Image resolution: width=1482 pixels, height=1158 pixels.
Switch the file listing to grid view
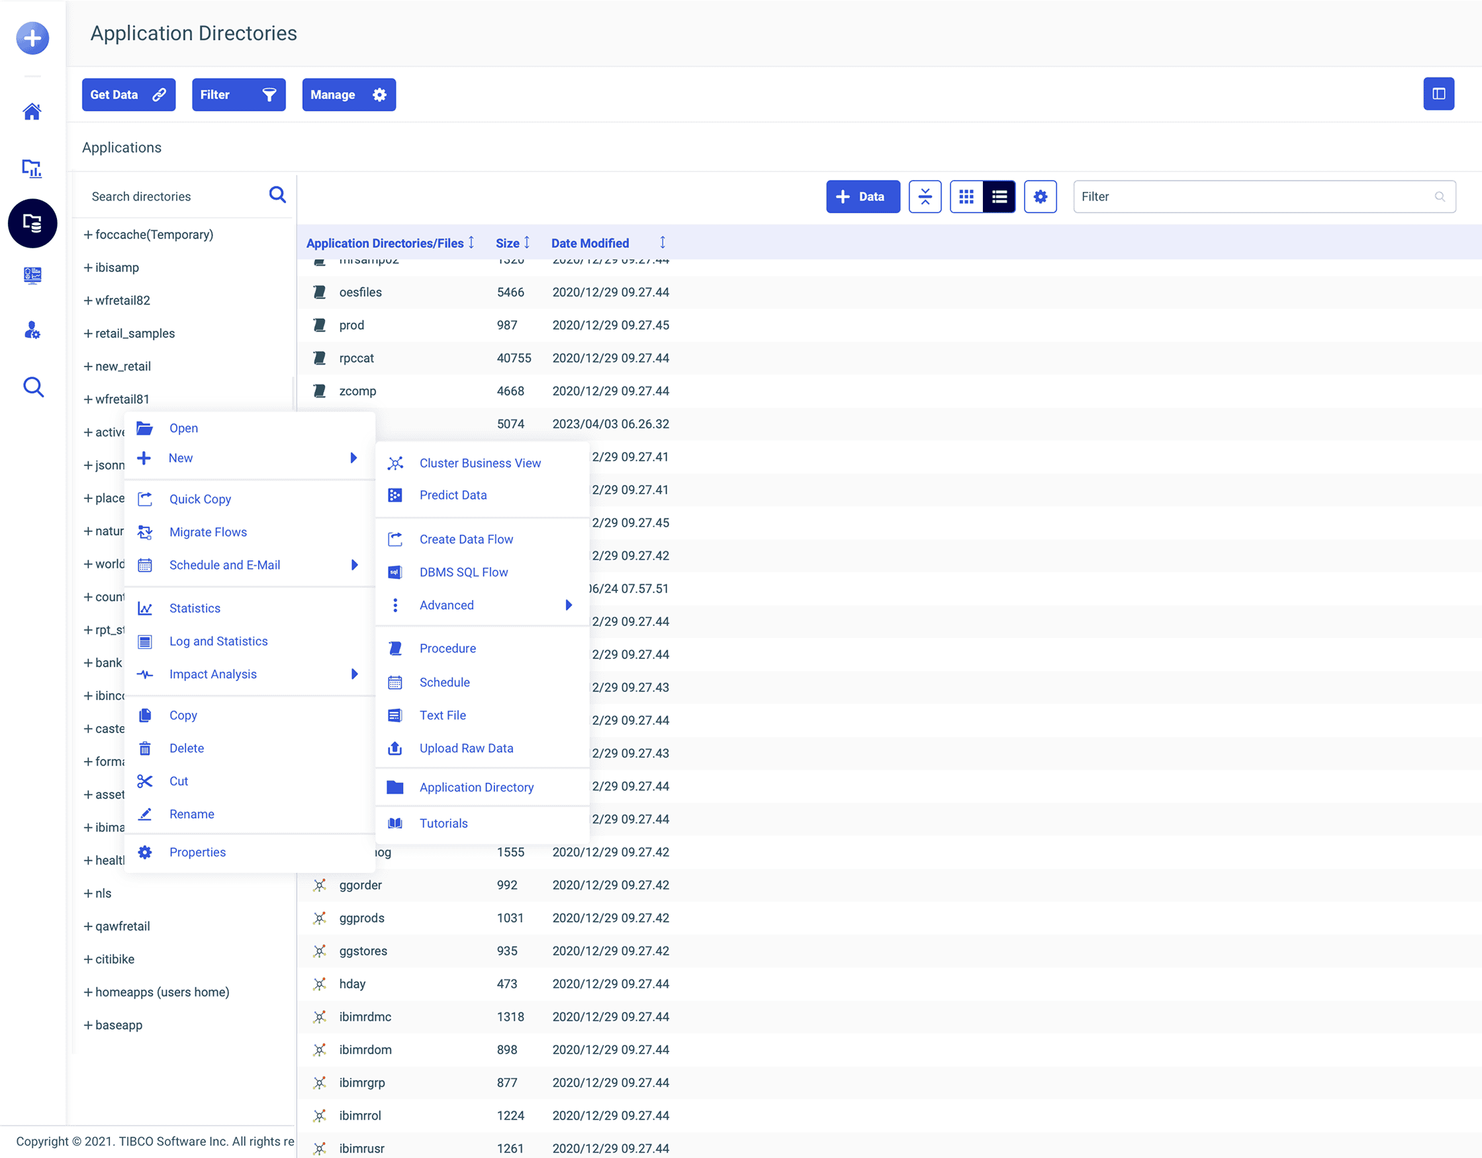click(966, 196)
